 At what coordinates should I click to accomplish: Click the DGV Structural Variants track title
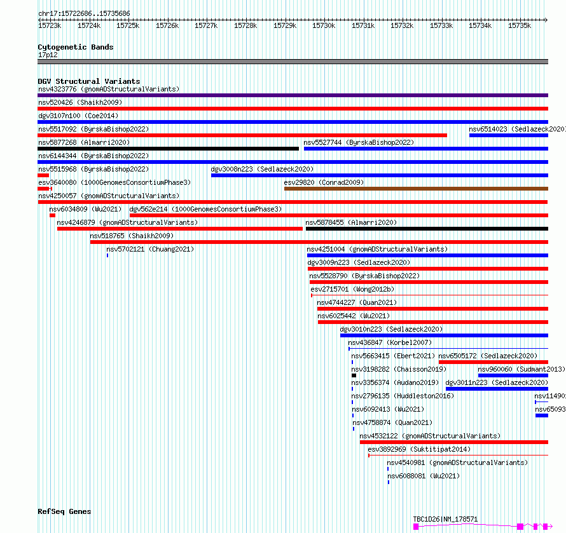(89, 81)
